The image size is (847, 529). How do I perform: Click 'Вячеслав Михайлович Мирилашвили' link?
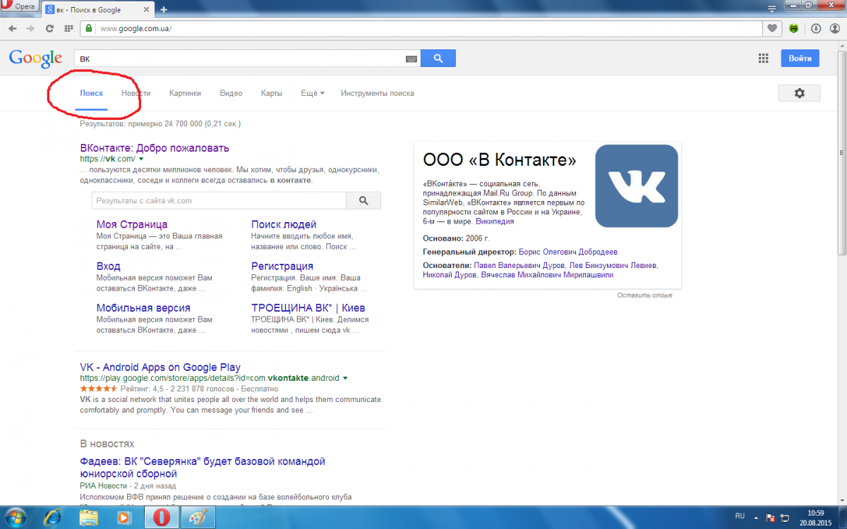[x=548, y=275]
